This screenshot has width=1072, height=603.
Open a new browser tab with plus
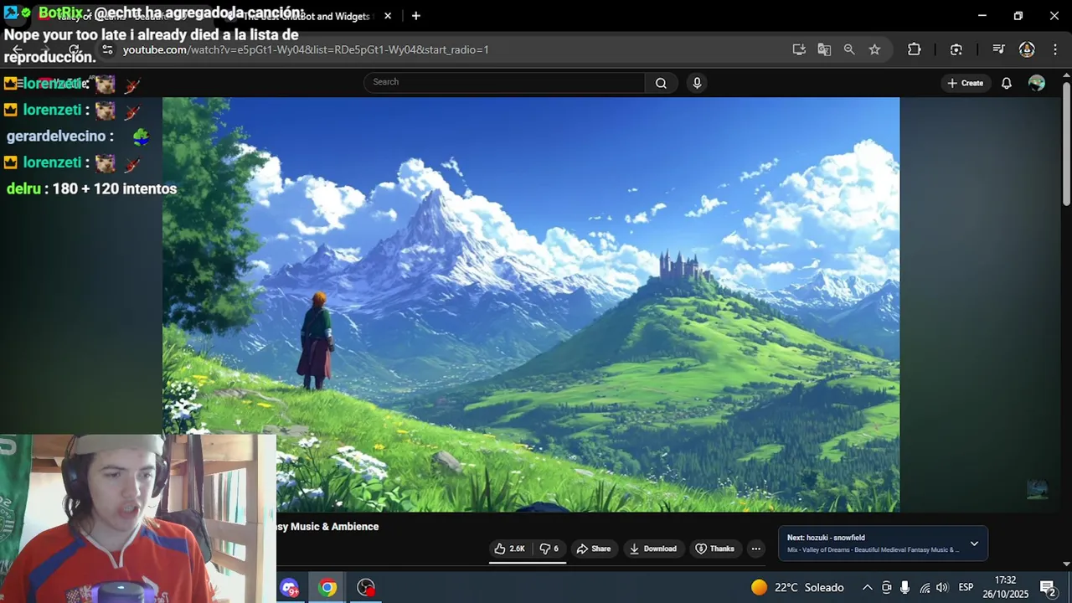click(415, 16)
